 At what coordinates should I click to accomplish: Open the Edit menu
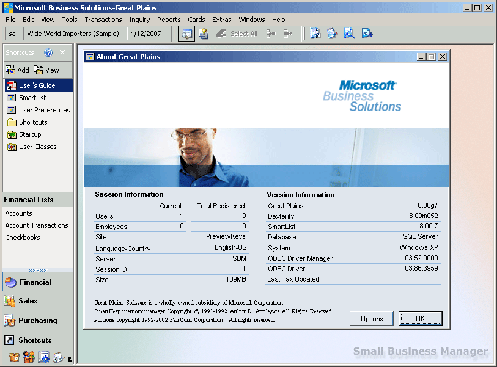(x=28, y=20)
